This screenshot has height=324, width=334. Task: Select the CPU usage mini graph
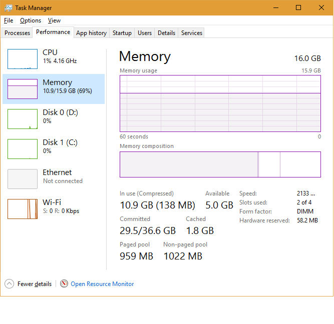(x=23, y=59)
